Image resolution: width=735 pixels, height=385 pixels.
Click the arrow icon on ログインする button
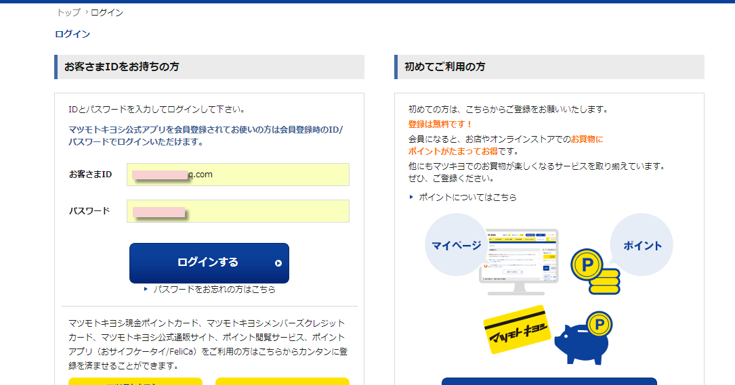click(x=278, y=263)
